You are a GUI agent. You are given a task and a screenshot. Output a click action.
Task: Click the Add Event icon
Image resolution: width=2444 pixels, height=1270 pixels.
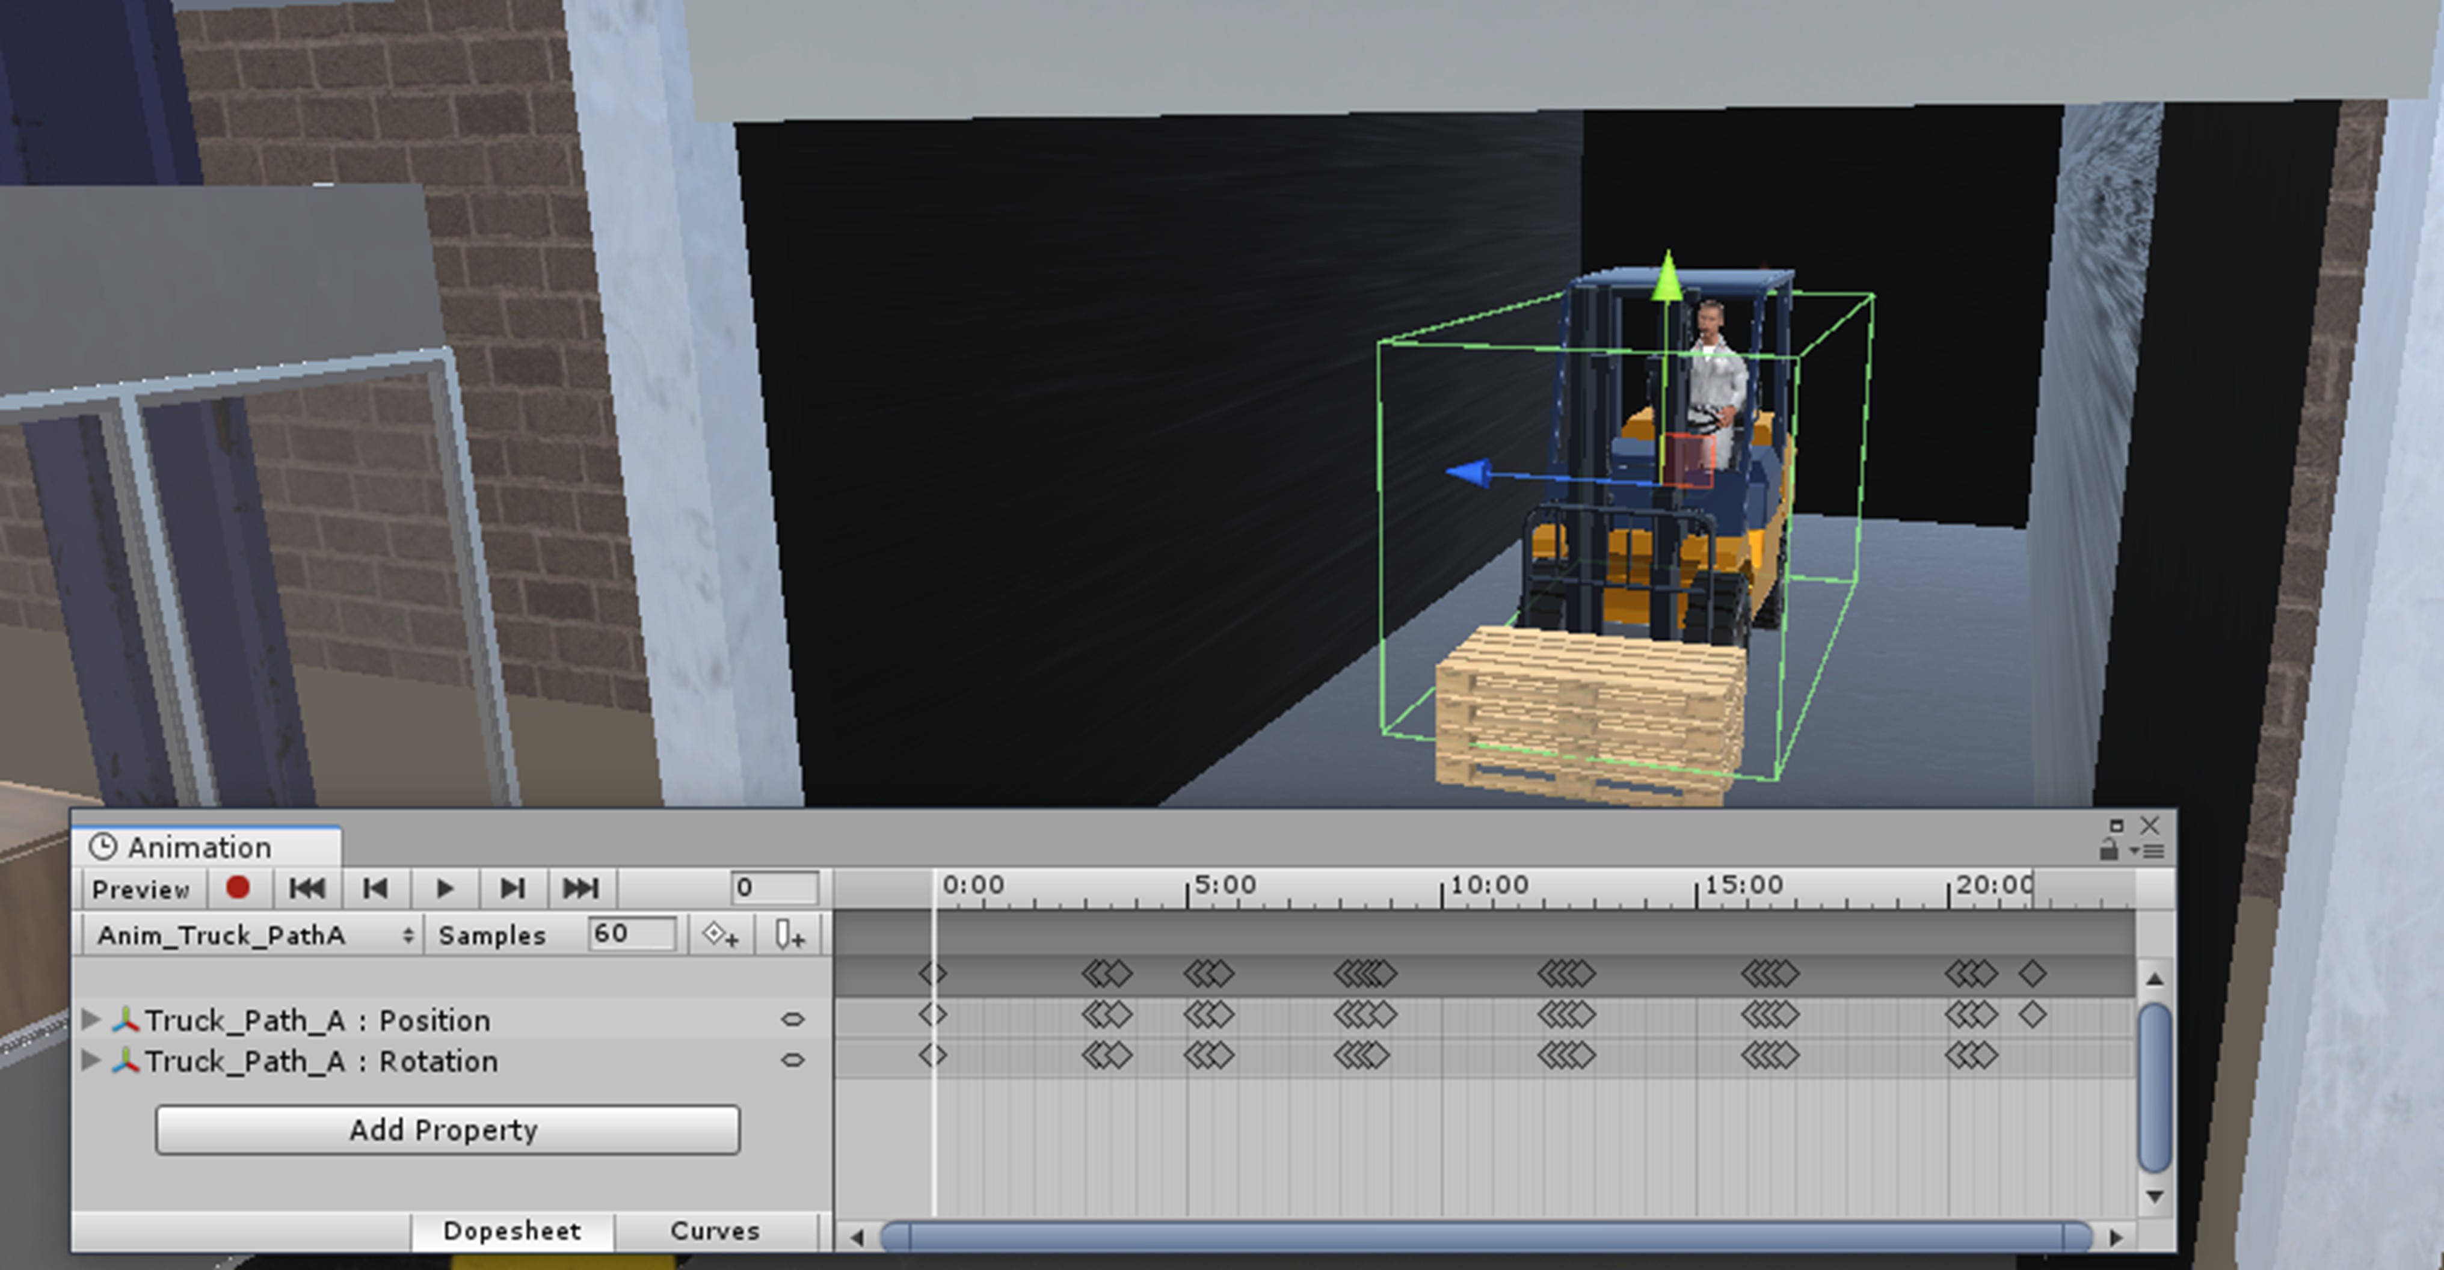(789, 934)
